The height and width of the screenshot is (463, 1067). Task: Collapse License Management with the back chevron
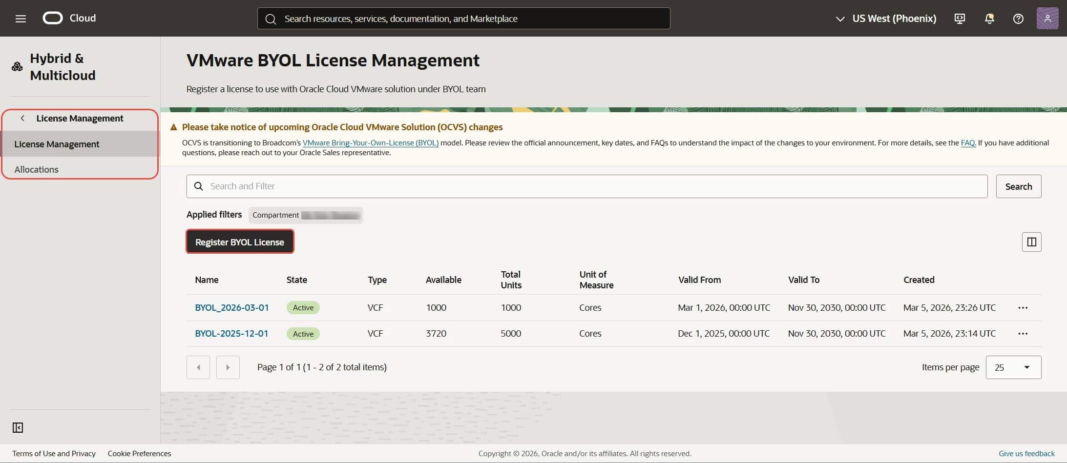(22, 118)
